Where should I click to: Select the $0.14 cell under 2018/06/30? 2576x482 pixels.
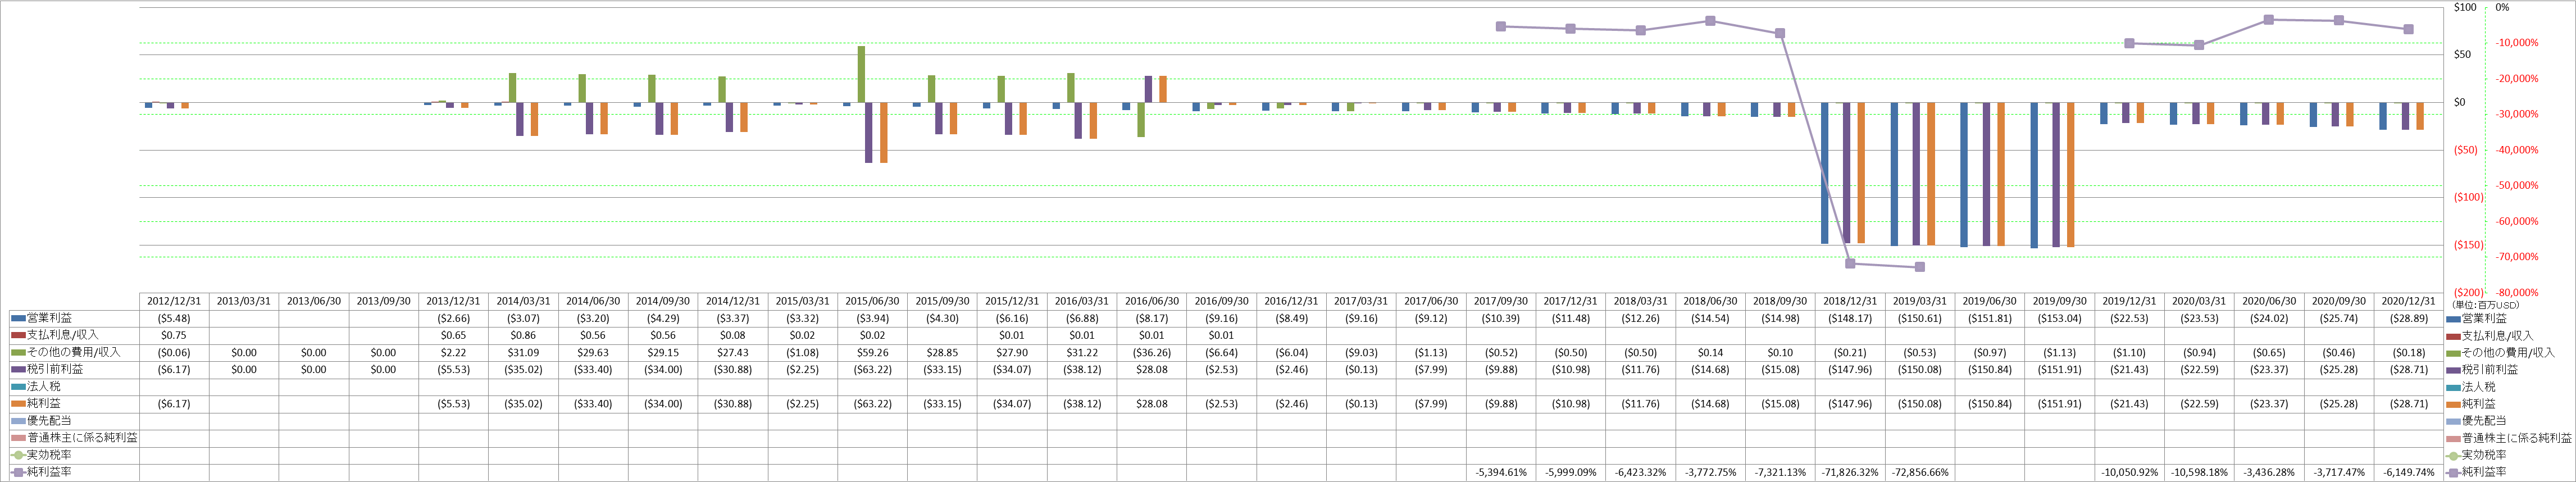tap(1710, 352)
